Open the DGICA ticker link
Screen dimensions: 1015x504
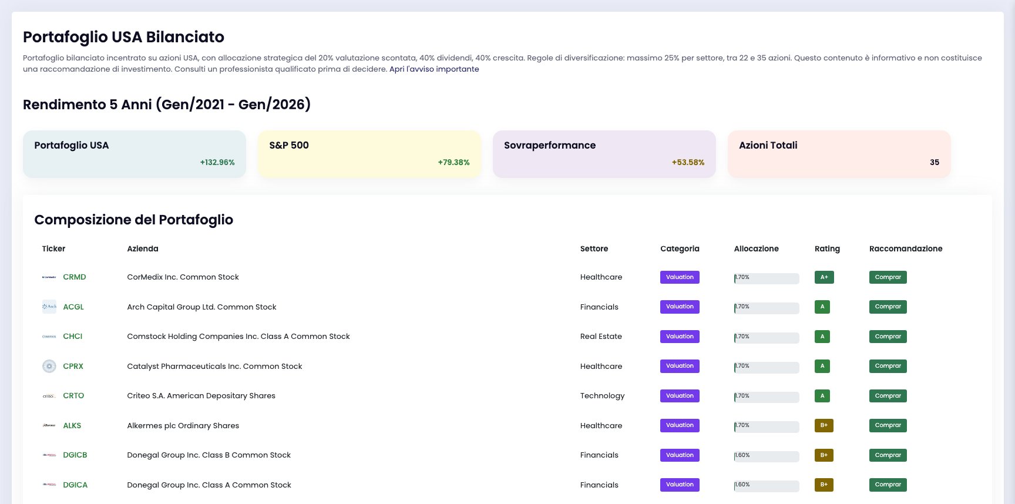(x=75, y=485)
